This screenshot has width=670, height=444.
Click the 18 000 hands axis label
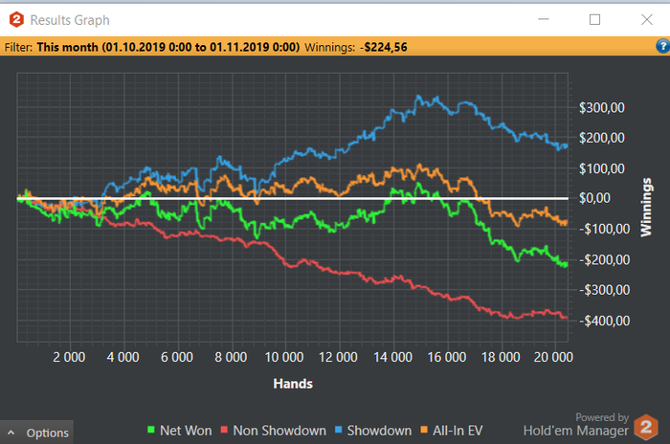(501, 357)
